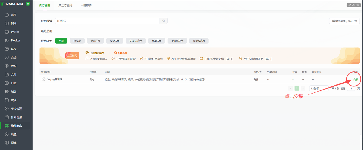The image size is (363, 150).
Task: Click the 首页显示 column header
Action: (x=316, y=72)
